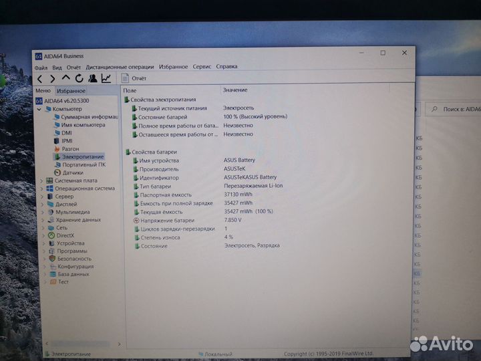481x361 pixels.
Task: Click the Back navigation arrow
Action: click(40, 79)
